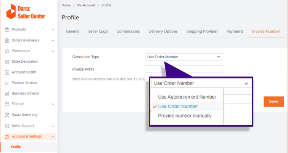Click the Account Health icon

click(7, 72)
